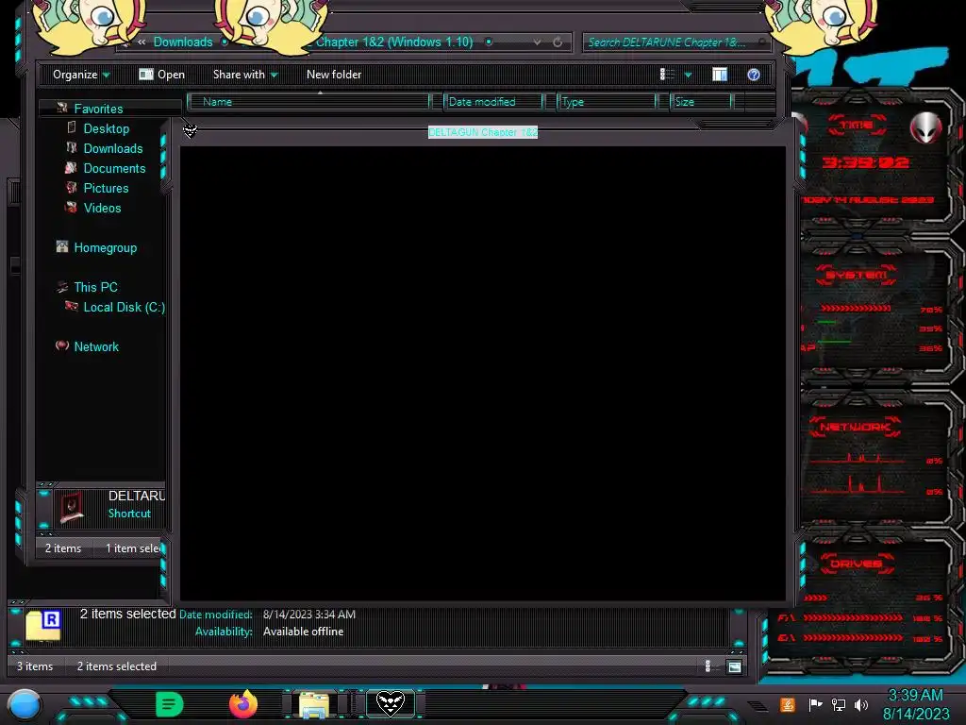
Task: Open Downloads in the navigation pane
Action: click(113, 148)
